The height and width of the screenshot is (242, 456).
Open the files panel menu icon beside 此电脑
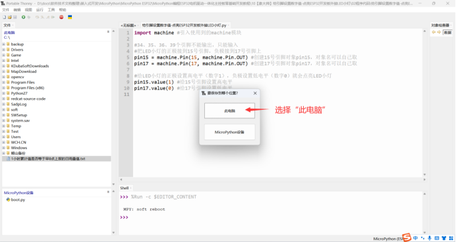point(108,32)
